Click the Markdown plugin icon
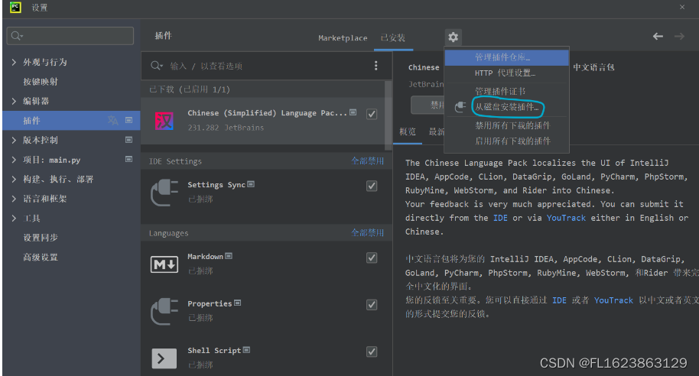Image resolution: width=699 pixels, height=376 pixels. coord(164,264)
